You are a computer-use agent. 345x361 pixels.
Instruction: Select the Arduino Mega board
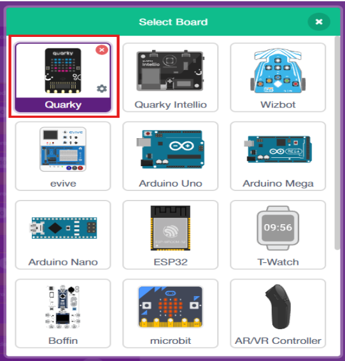(x=278, y=156)
